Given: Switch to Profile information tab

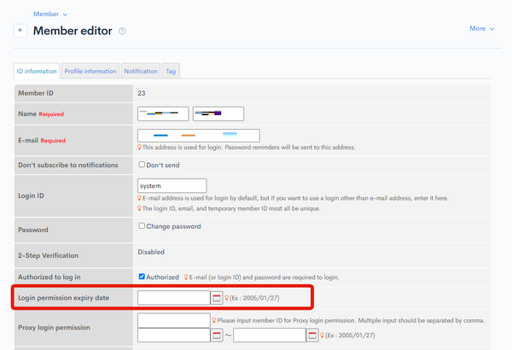Looking at the screenshot, I should coord(90,71).
